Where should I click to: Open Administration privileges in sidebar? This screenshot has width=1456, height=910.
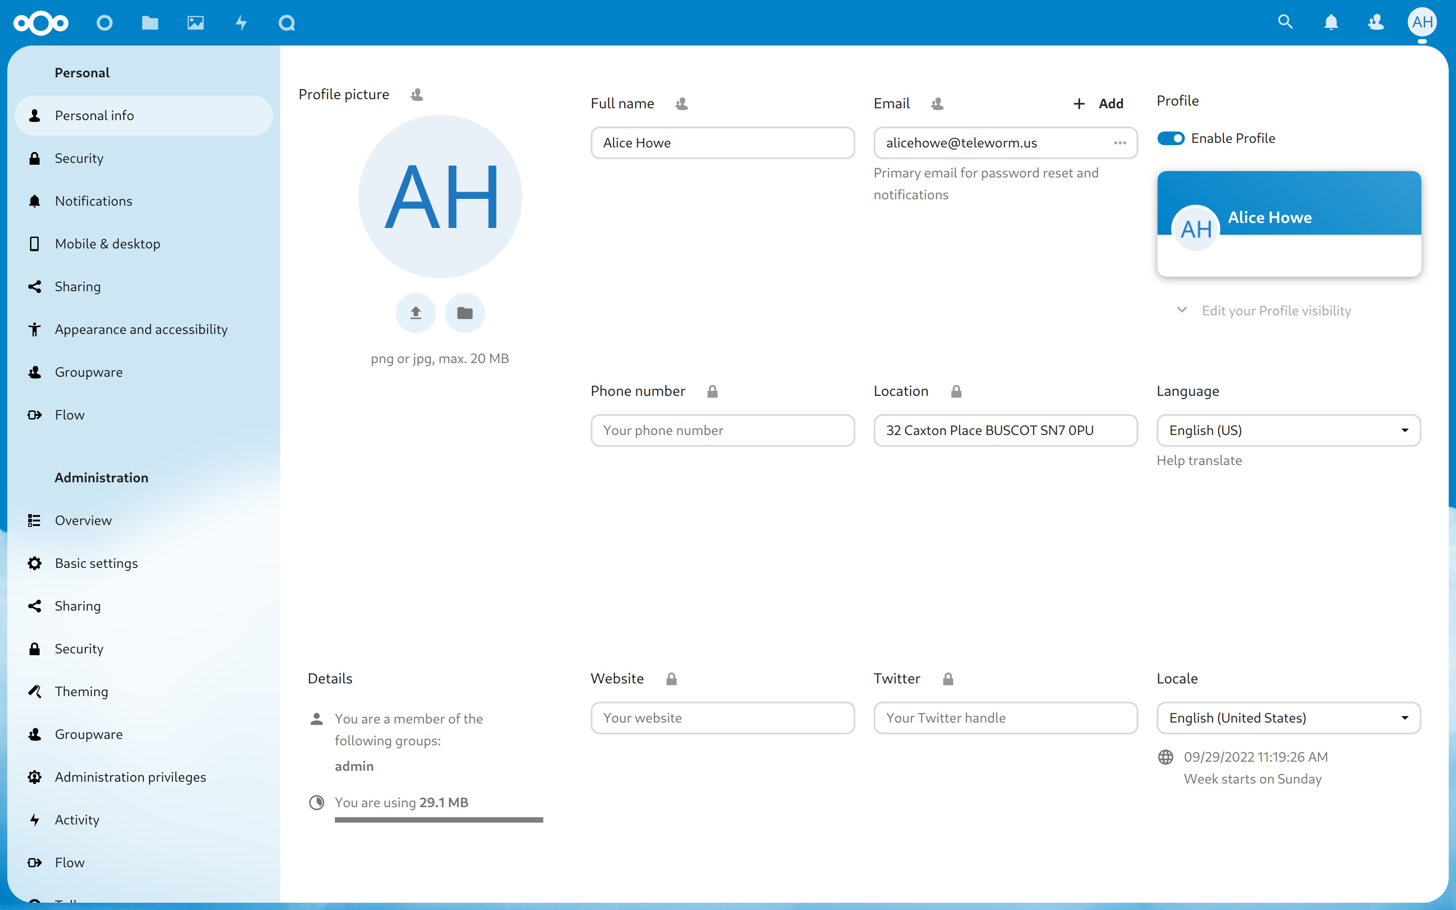click(130, 777)
